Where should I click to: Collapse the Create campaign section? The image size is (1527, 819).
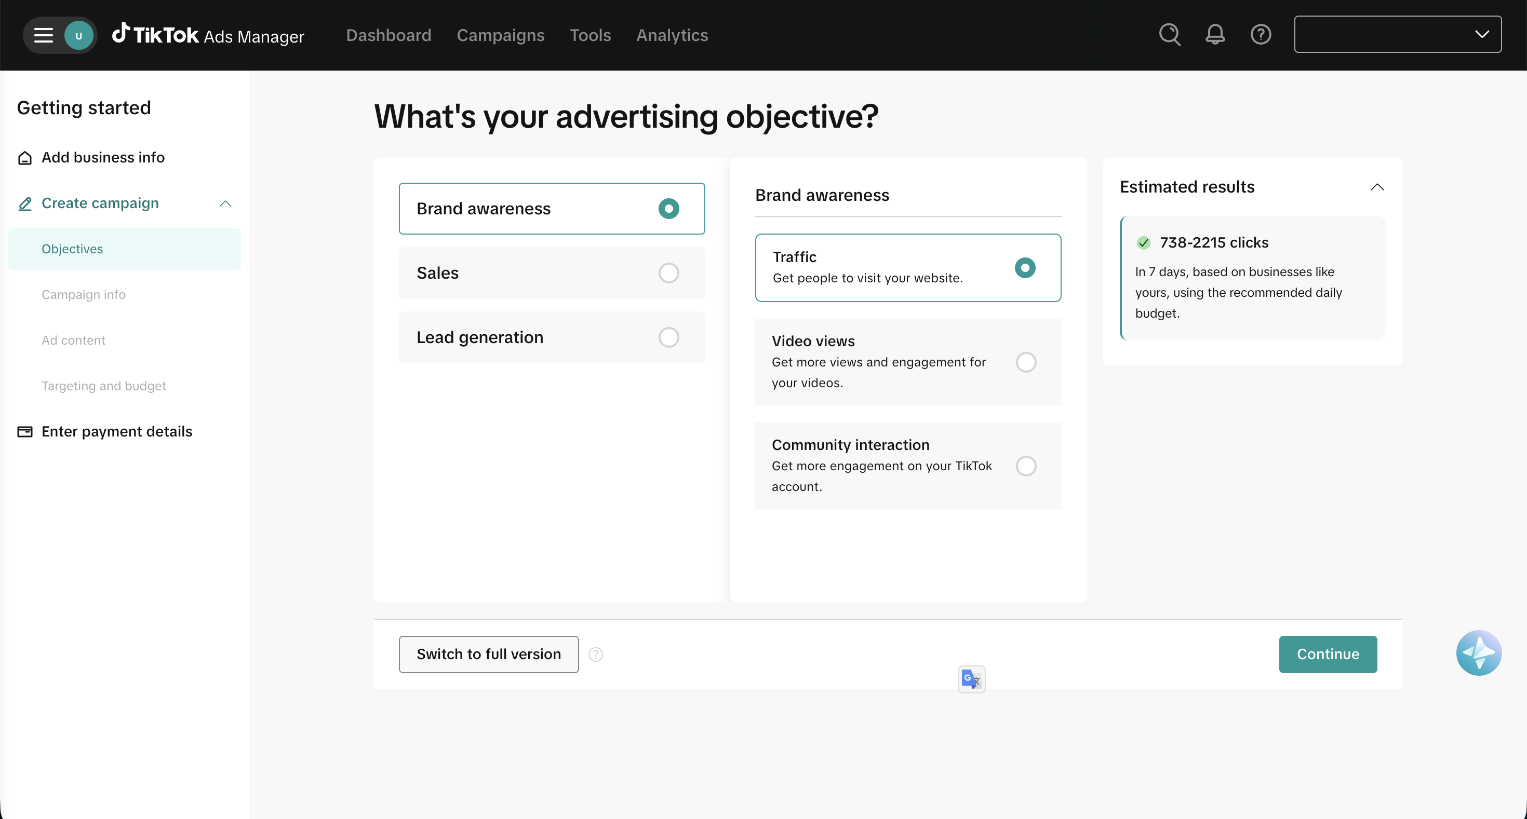pos(225,204)
